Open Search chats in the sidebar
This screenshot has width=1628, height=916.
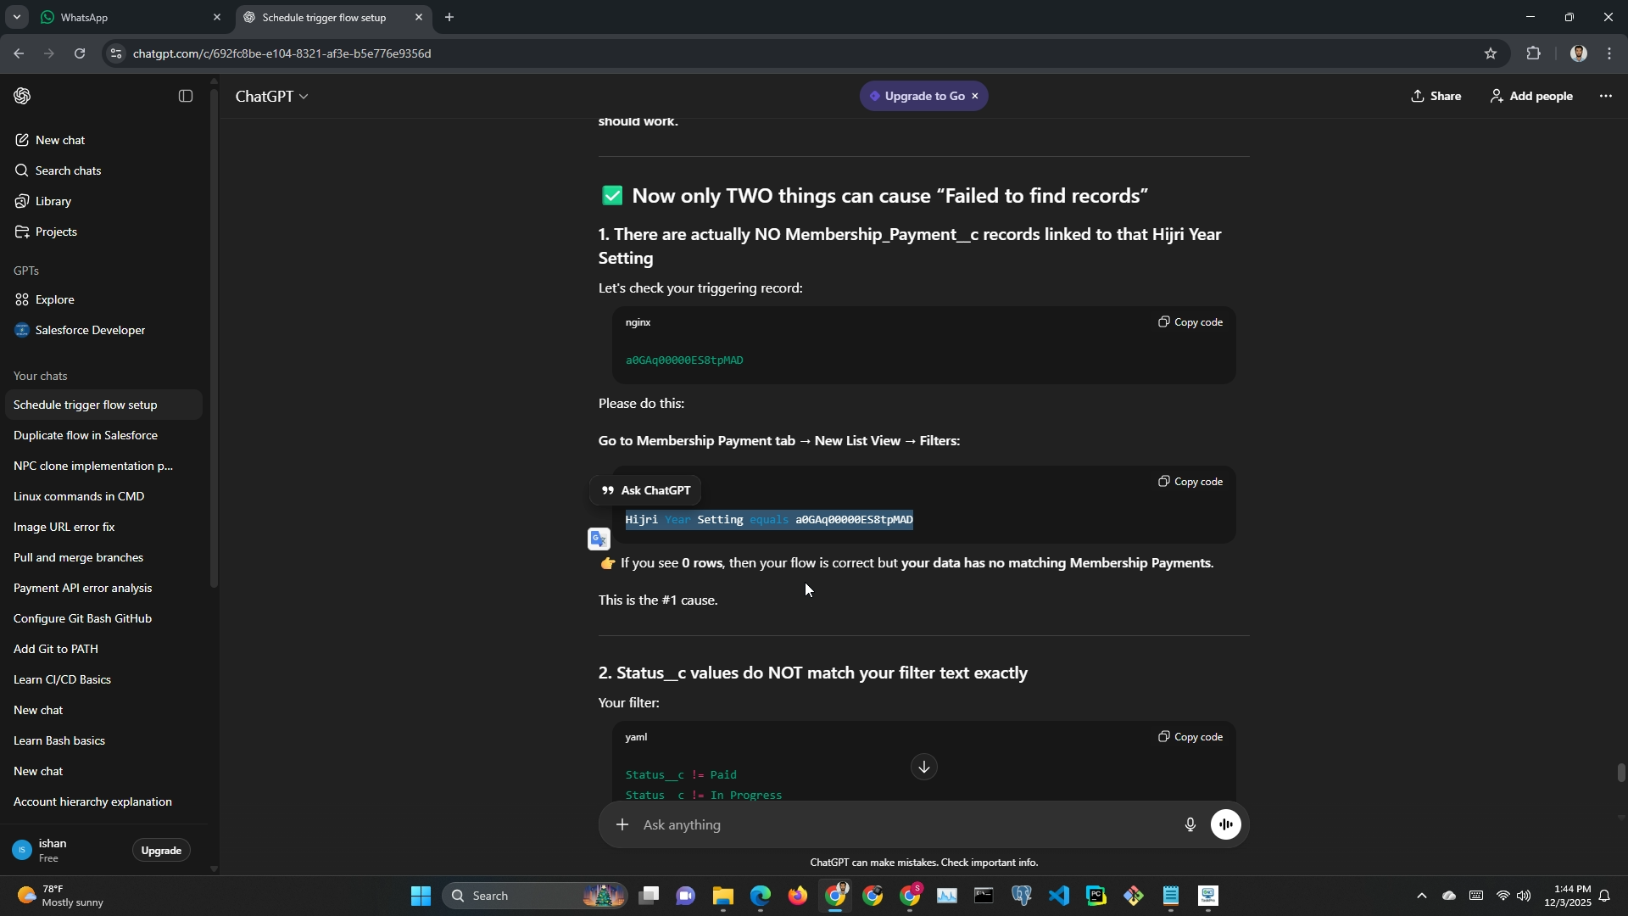point(68,170)
